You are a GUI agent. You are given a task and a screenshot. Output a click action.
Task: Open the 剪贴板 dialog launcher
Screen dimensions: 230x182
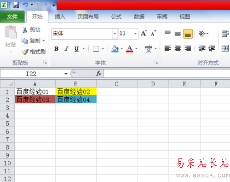(45, 62)
